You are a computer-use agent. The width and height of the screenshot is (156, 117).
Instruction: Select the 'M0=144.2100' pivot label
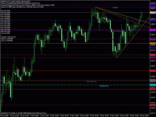[5, 31]
